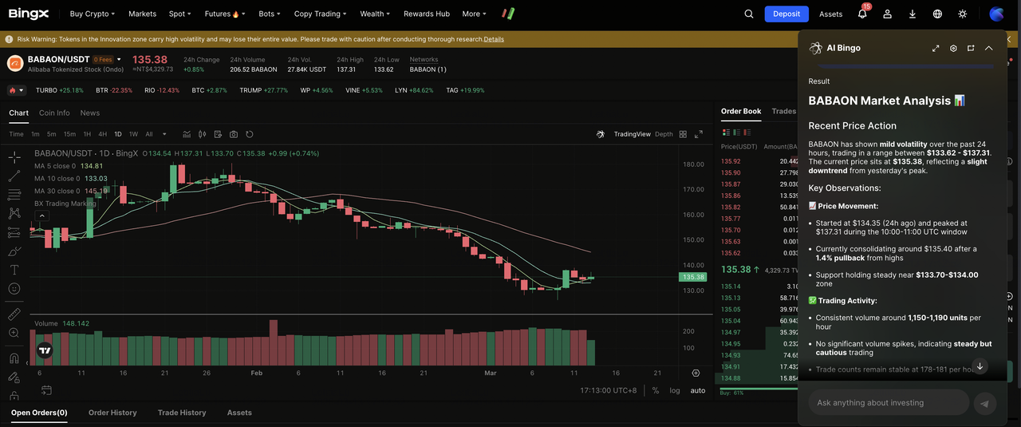Collapse the chart indicator legend chevron
The height and width of the screenshot is (427, 1021).
coord(41,215)
